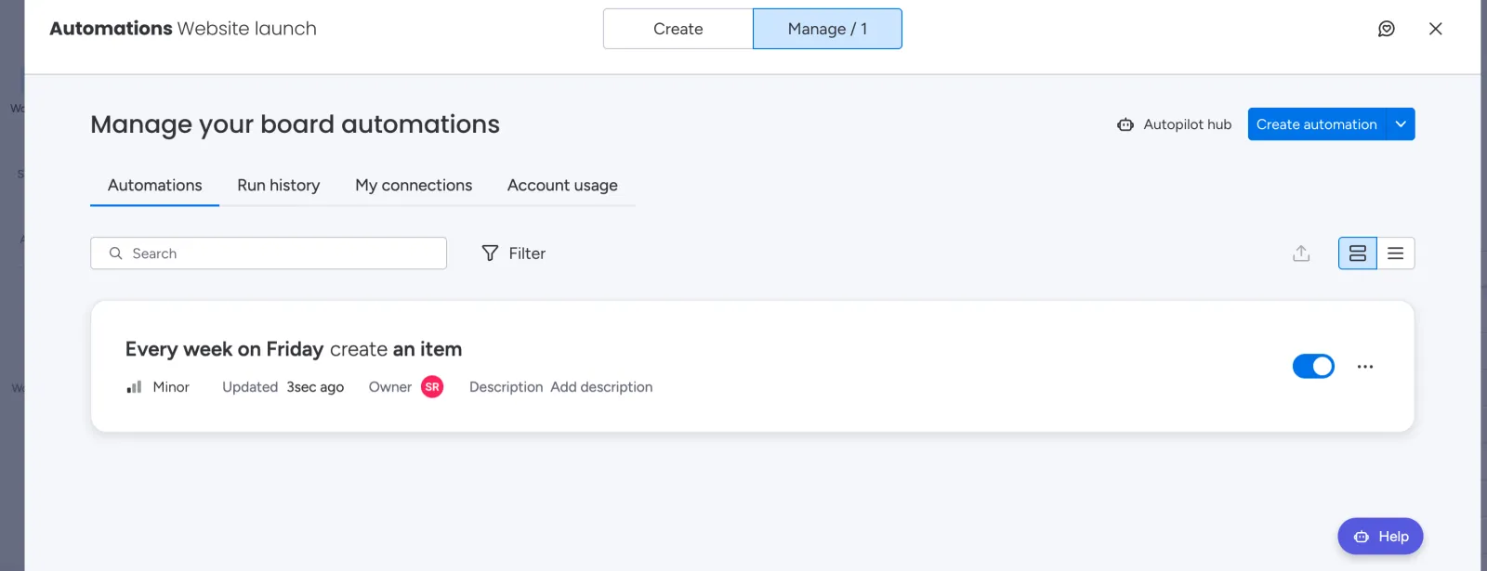This screenshot has width=1487, height=571.
Task: Open the feedback chat icon
Action: 1386,29
